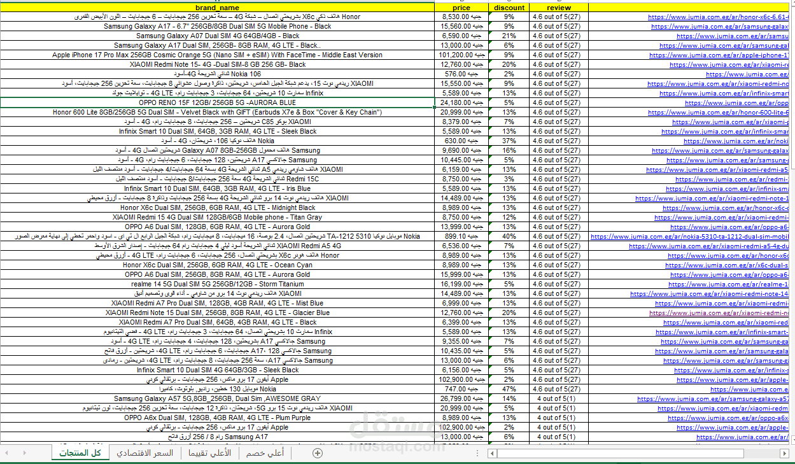The height and width of the screenshot is (464, 795).
Task: Select review cell of Samsung Galaxy A57 row
Action: tap(559, 399)
